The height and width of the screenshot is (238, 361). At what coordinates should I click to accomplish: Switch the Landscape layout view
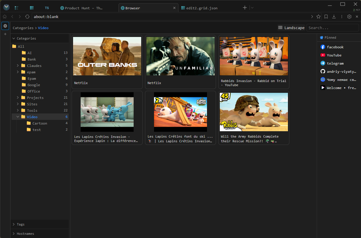[x=291, y=28]
